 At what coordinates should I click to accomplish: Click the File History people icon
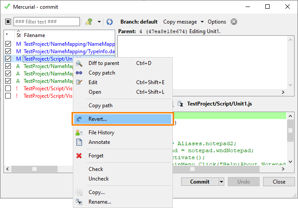tap(79, 133)
